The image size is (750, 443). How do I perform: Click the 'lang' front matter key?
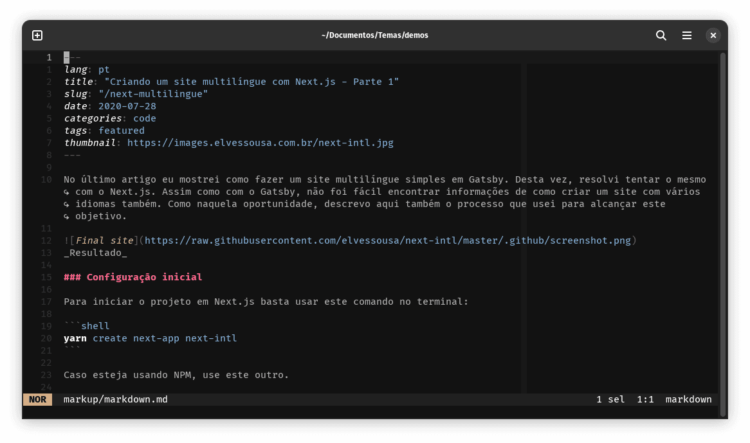(75, 70)
